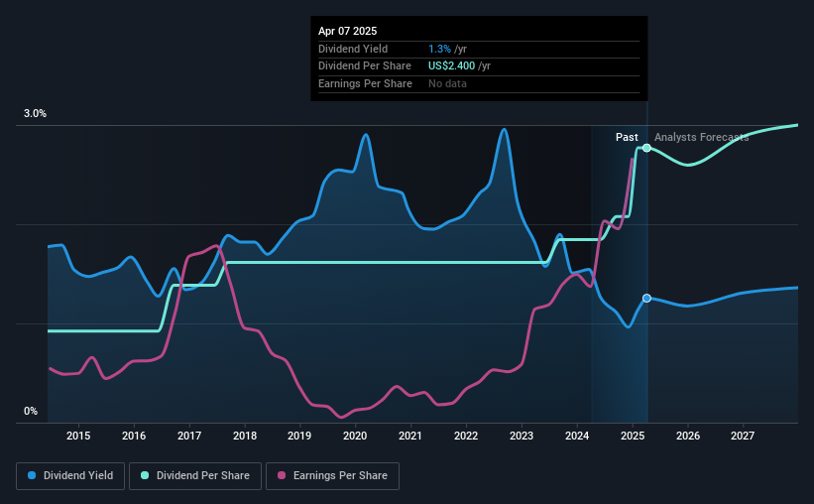This screenshot has height=504, width=814.
Task: Select the blue Dividend Yield marker at Apr 2025
Action: pos(646,299)
